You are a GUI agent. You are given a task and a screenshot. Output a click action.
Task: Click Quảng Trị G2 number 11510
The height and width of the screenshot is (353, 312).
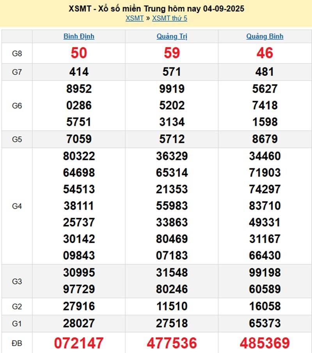tap(172, 306)
